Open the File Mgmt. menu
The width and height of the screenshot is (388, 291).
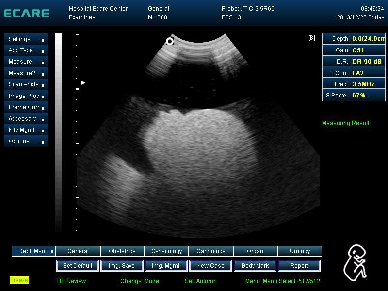(26, 130)
